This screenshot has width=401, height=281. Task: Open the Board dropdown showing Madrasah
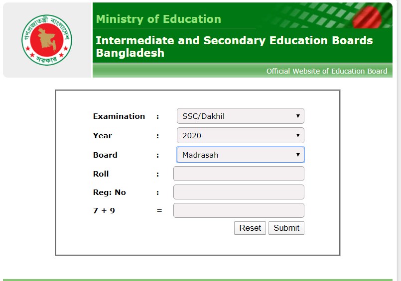[x=241, y=155]
